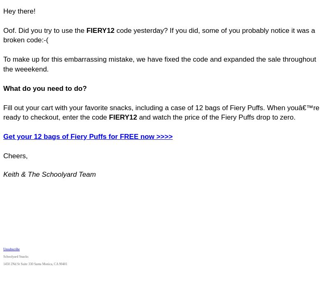Click the 'Keith & The Schoolyard Team' signature
329x284 pixels.
tap(49, 175)
